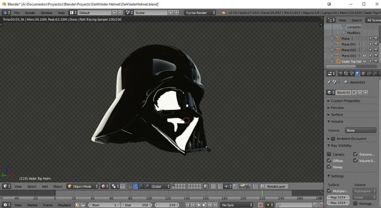Screen dimensions: 381x208
Task: Expand the Modifiers item in outliner
Action: pos(338,33)
